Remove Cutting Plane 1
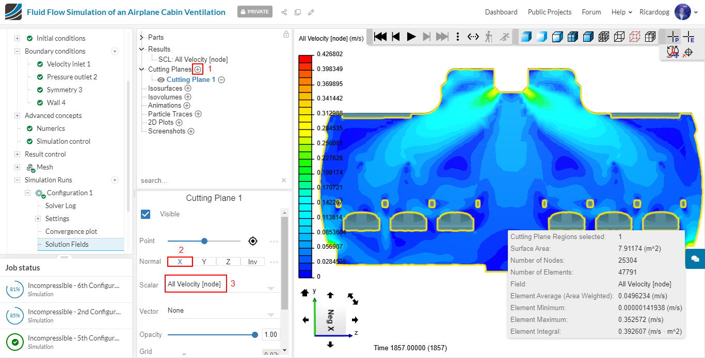 pyautogui.click(x=221, y=80)
